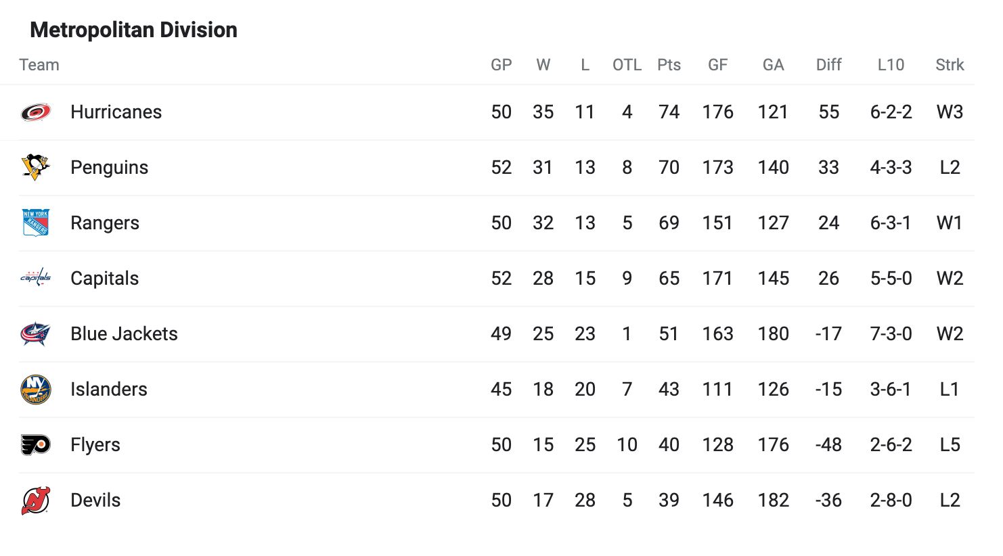Select the Blue Jackets team name

point(124,334)
